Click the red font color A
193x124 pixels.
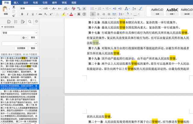coord(71,14)
